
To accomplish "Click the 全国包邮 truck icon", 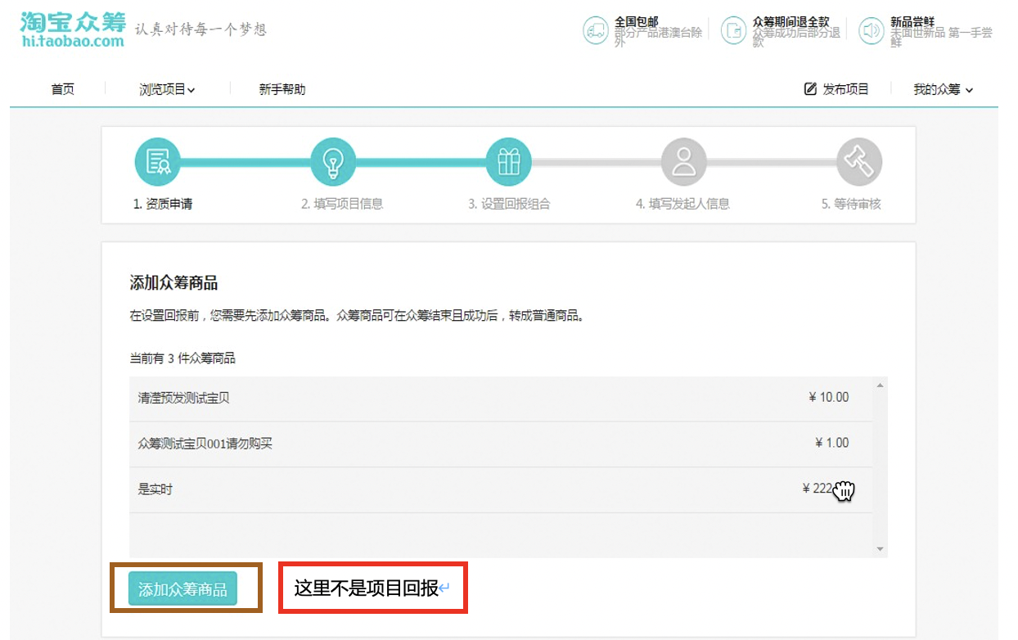I will pos(595,30).
